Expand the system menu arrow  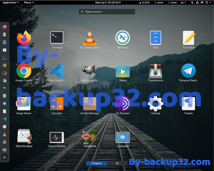211,2
